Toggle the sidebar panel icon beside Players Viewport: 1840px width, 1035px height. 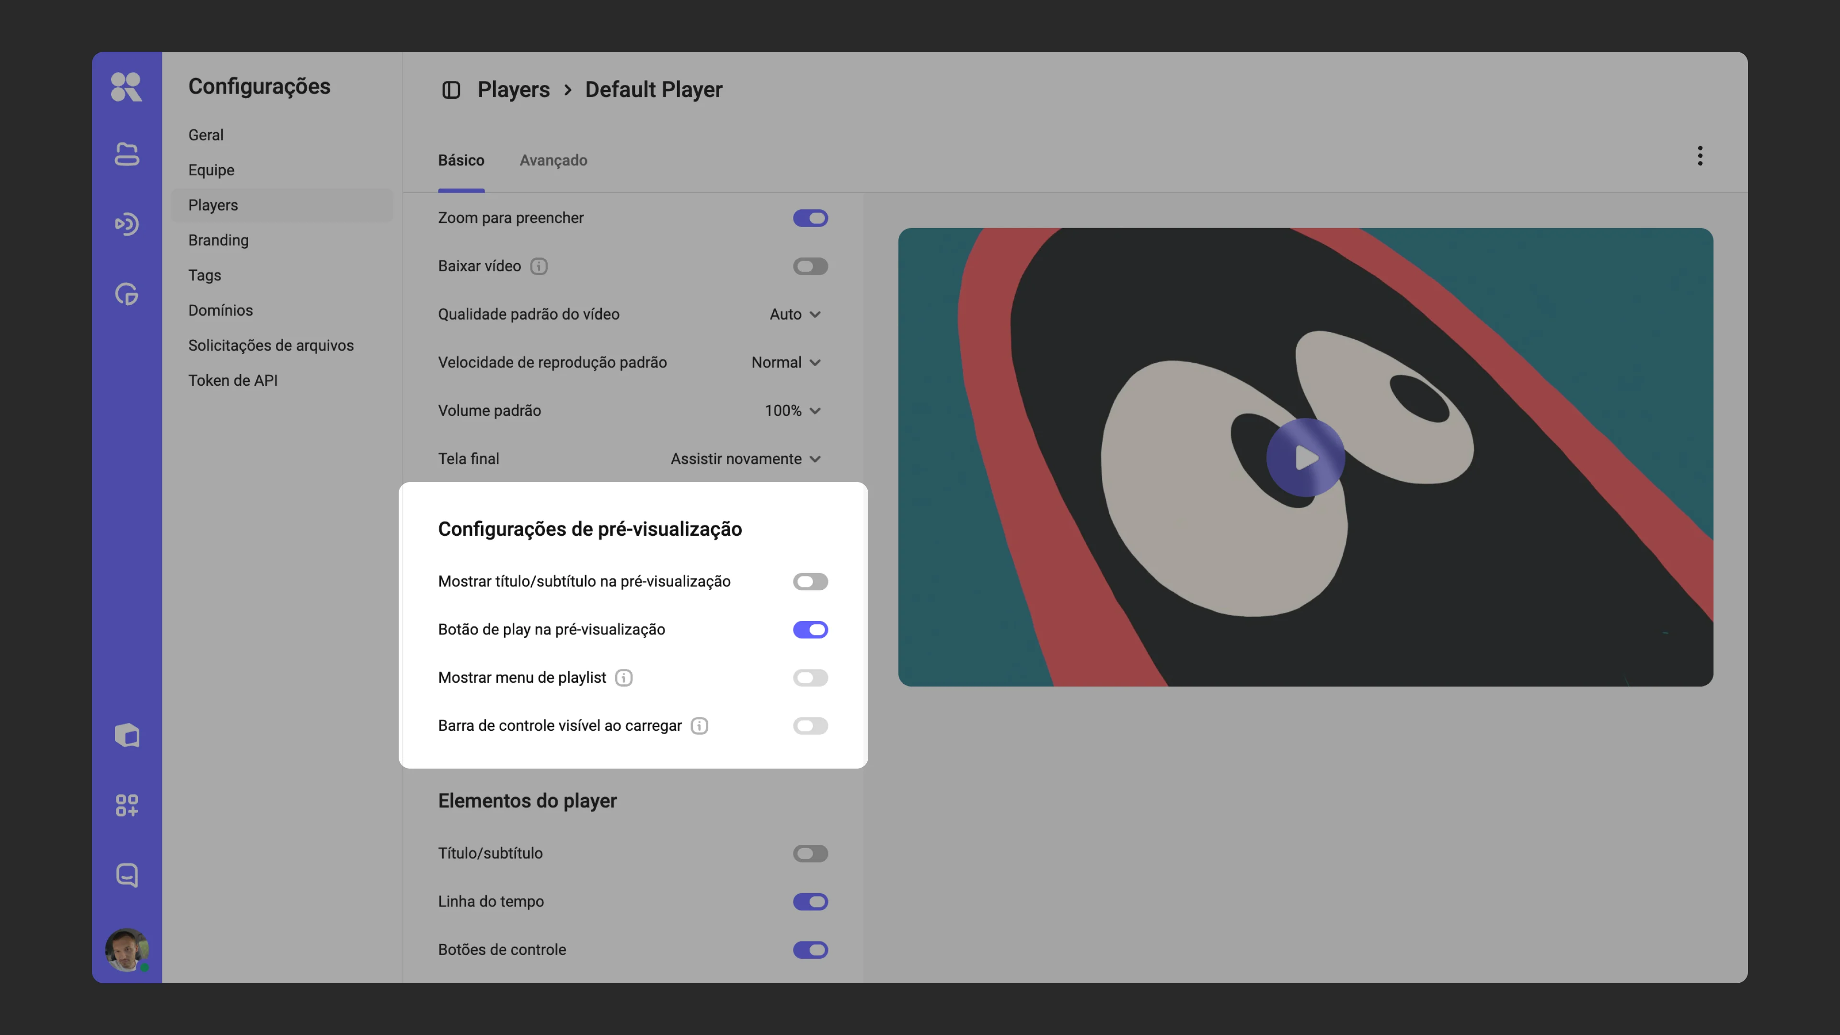451,90
